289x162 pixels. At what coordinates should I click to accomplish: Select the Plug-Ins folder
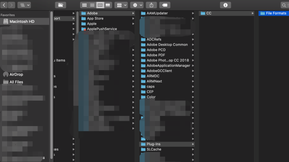pyautogui.click(x=167, y=144)
